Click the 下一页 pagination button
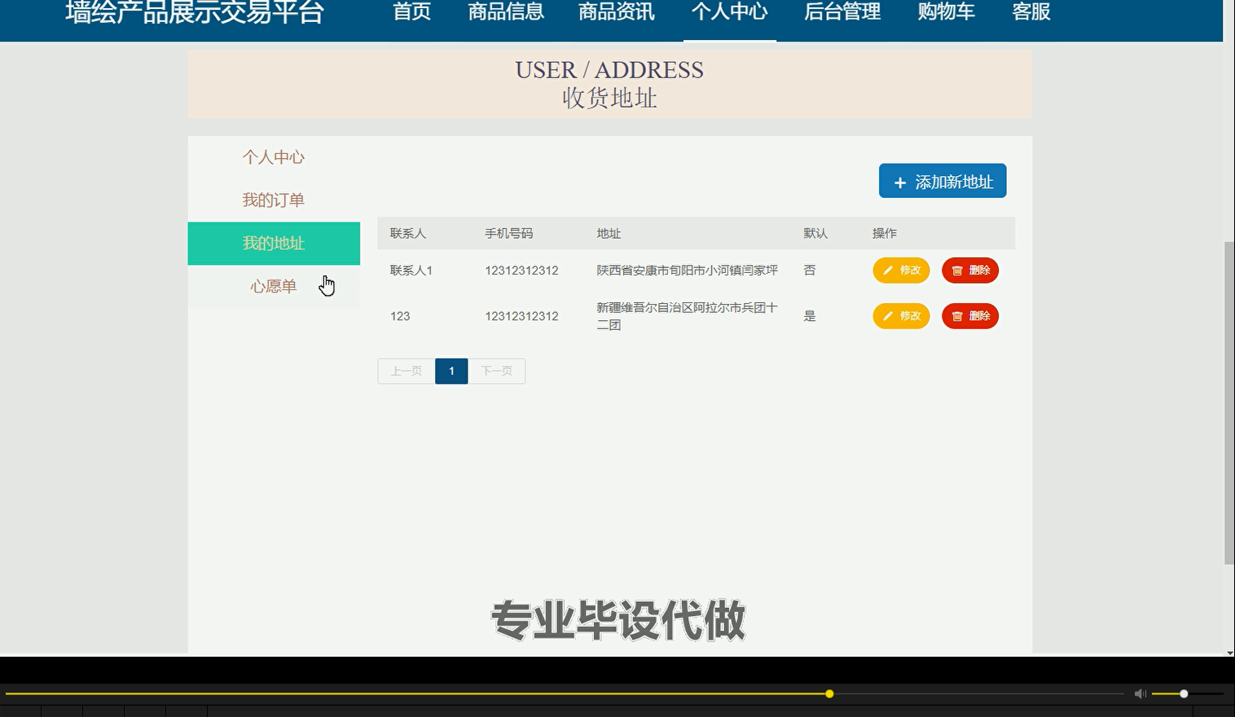Viewport: 1235px width, 717px height. click(497, 371)
